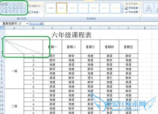This screenshot has height=114, width=158.
Task: Choose the rectangle shape
Action: (17, 4)
